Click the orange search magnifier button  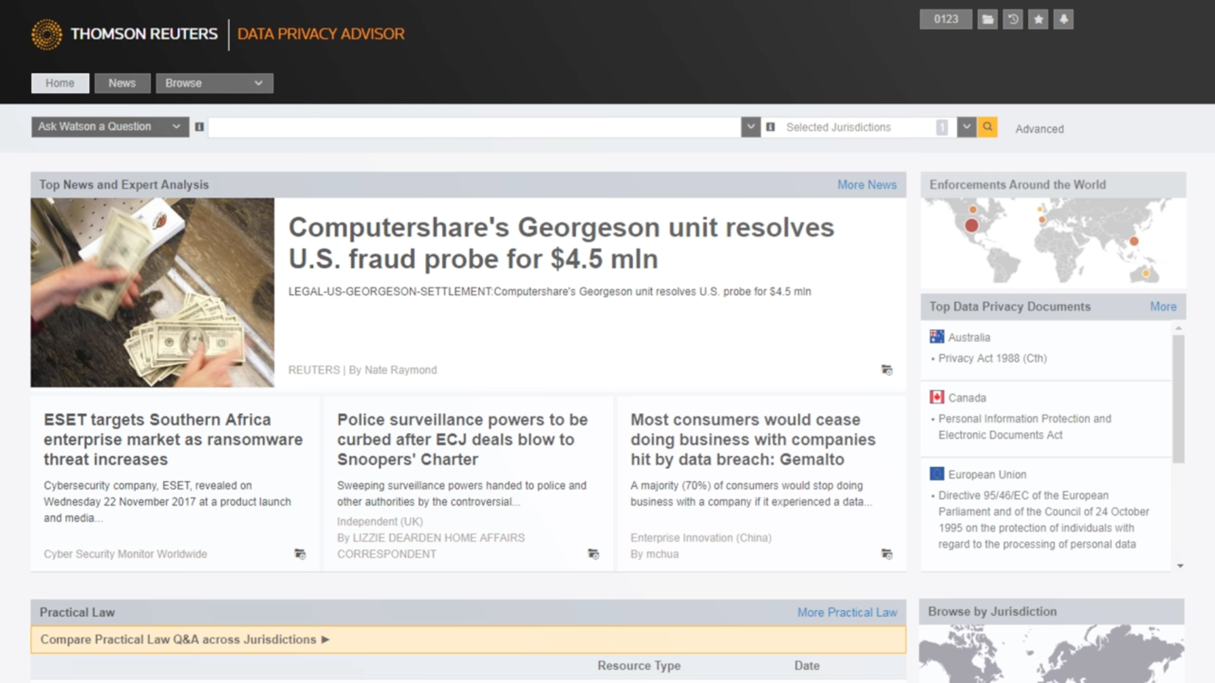(x=987, y=127)
